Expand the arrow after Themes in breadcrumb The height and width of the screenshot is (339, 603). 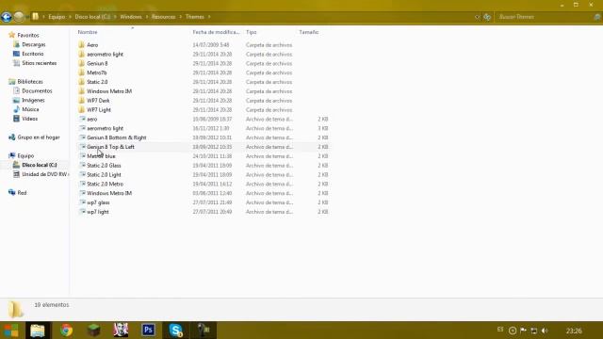(209, 17)
